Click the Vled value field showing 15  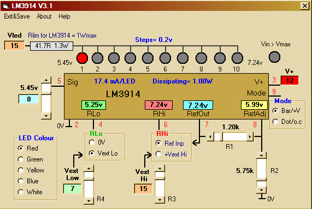(x=14, y=46)
